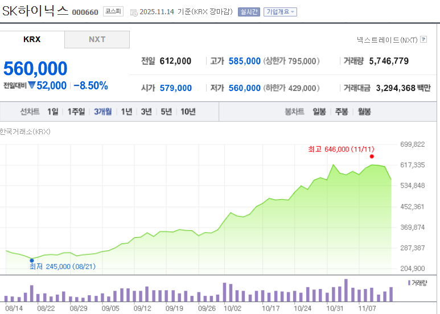Click the 코스피 market badge
Viewport: 440px width, 314px height.
pyautogui.click(x=113, y=11)
